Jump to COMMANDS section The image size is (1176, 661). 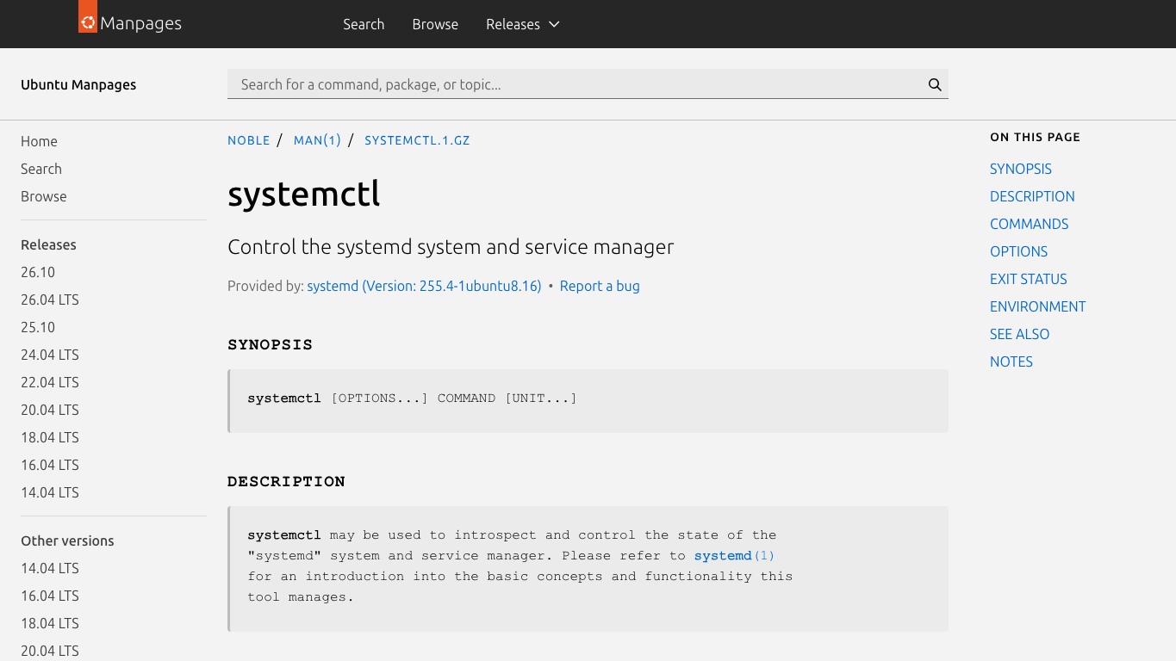pos(1029,224)
